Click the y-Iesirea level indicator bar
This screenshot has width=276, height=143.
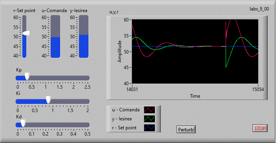click(84, 37)
